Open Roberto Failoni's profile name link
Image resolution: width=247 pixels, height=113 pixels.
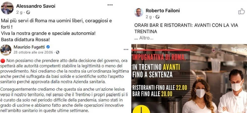point(163,11)
